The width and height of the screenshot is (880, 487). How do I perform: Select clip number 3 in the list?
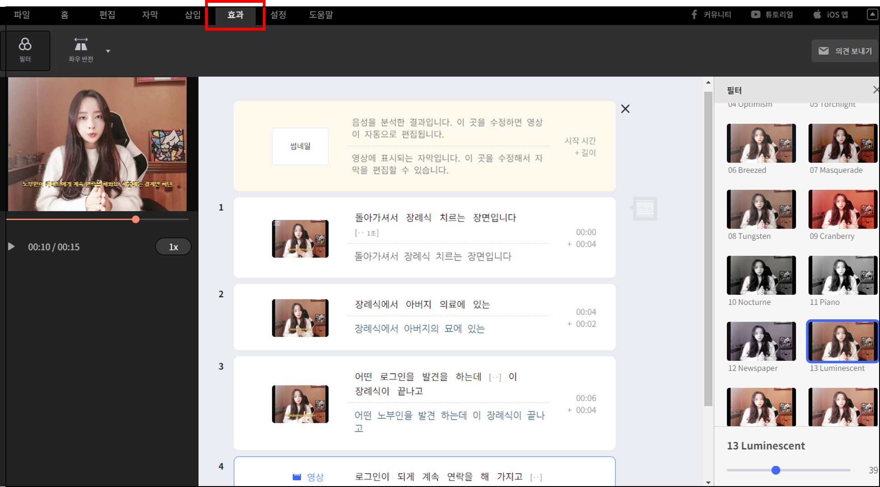[221, 366]
